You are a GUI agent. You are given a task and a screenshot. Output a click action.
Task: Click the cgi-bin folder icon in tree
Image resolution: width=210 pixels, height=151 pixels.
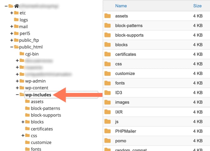pyautogui.click(x=22, y=54)
